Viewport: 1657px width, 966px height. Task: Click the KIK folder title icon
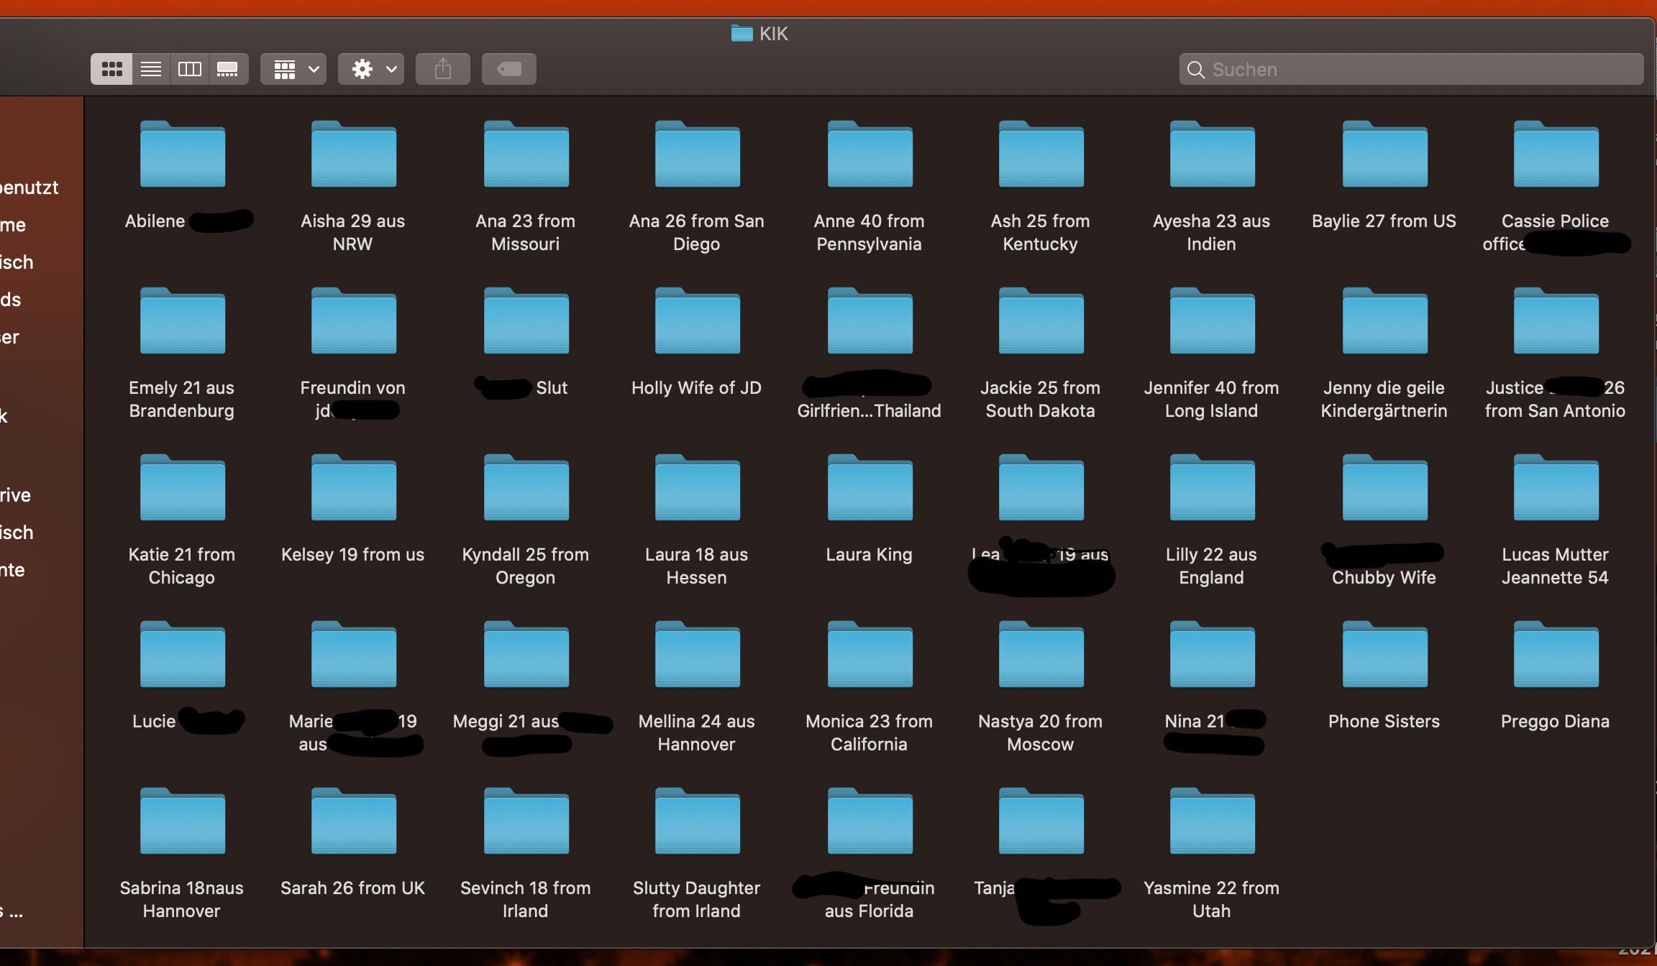741,33
